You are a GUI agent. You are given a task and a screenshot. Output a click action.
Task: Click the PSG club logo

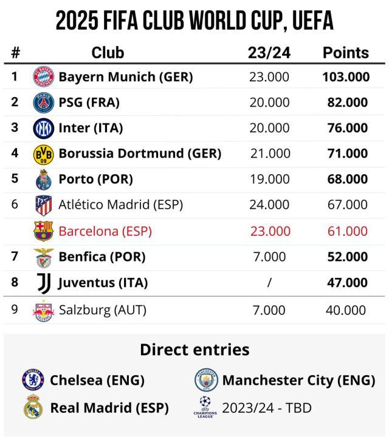coord(43,103)
